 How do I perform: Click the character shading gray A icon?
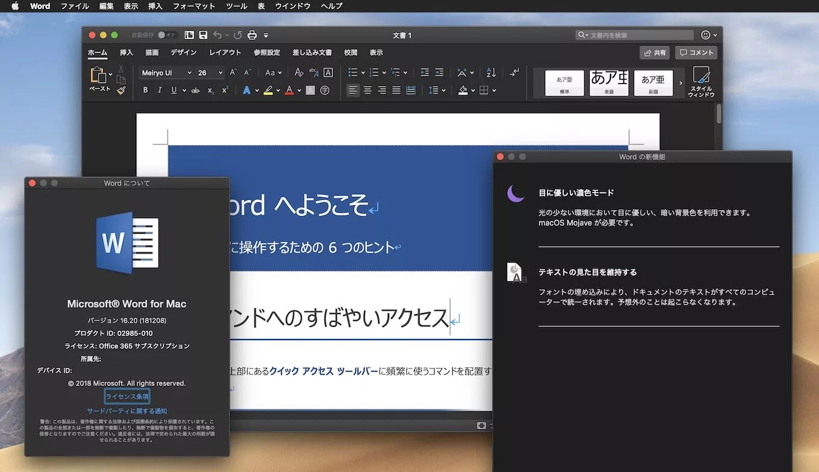[310, 90]
